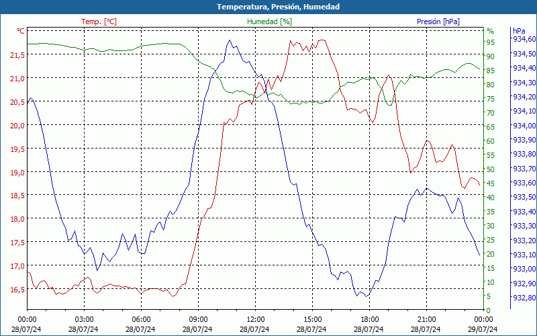Click the 70 humidity axis value
Viewport: 537px width, 336px height.
pos(491,113)
